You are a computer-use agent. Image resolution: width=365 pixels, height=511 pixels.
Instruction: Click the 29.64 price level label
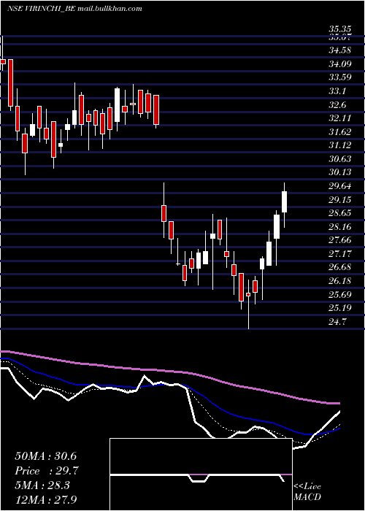[x=340, y=185]
